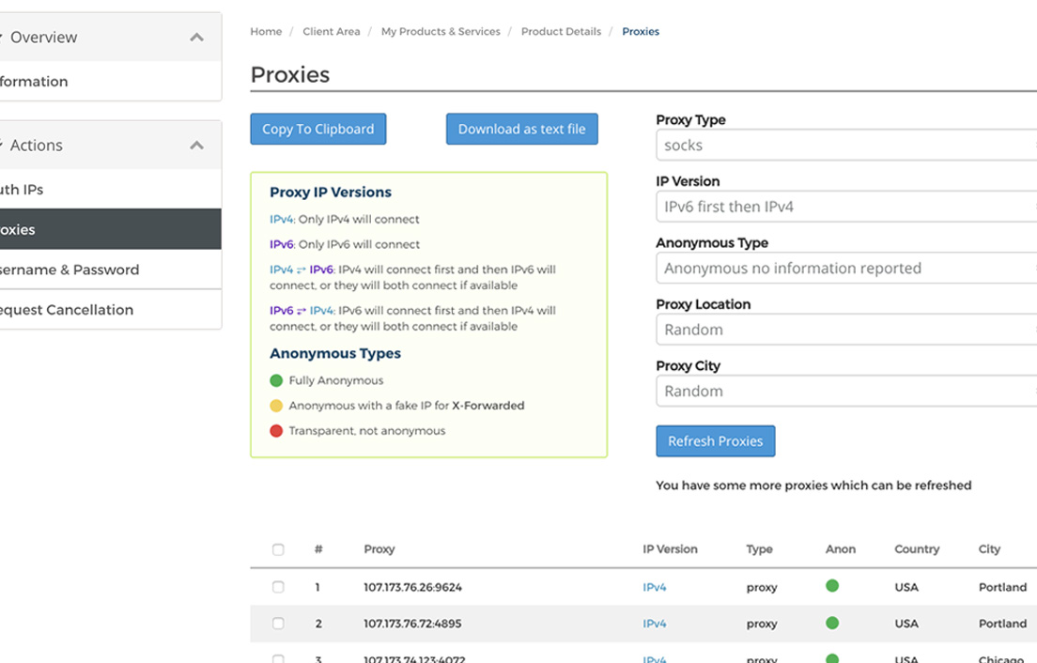Toggle the select-all checkbox in table header
Image resolution: width=1037 pixels, height=663 pixels.
coord(278,549)
